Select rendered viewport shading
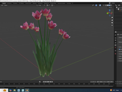This screenshot has width=122, height=92. click(x=111, y=5)
